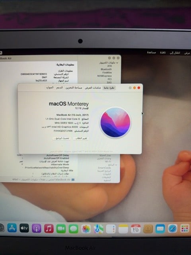Image resolution: width=191 pixels, height=255 pixels.
Task: Close the About This Mac window
Action: (139, 88)
